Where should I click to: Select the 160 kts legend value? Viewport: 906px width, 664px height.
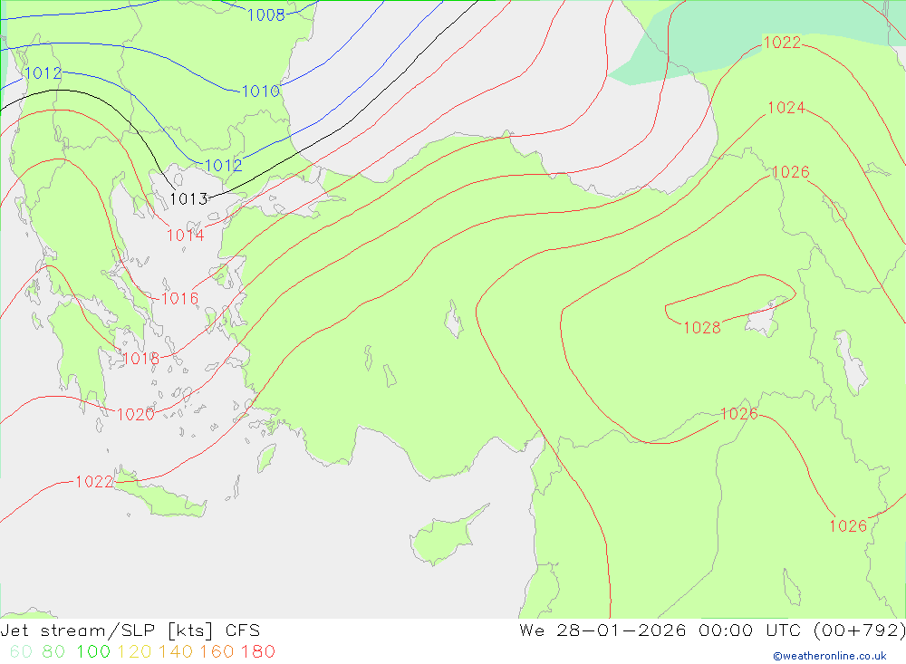pos(217,651)
